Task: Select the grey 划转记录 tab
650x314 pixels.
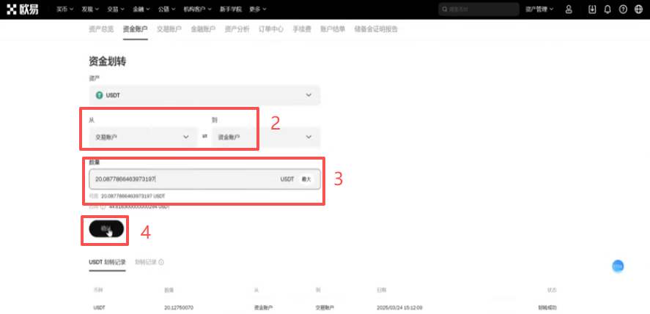Action: pos(146,262)
